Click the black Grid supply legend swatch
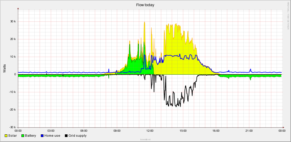 point(66,136)
